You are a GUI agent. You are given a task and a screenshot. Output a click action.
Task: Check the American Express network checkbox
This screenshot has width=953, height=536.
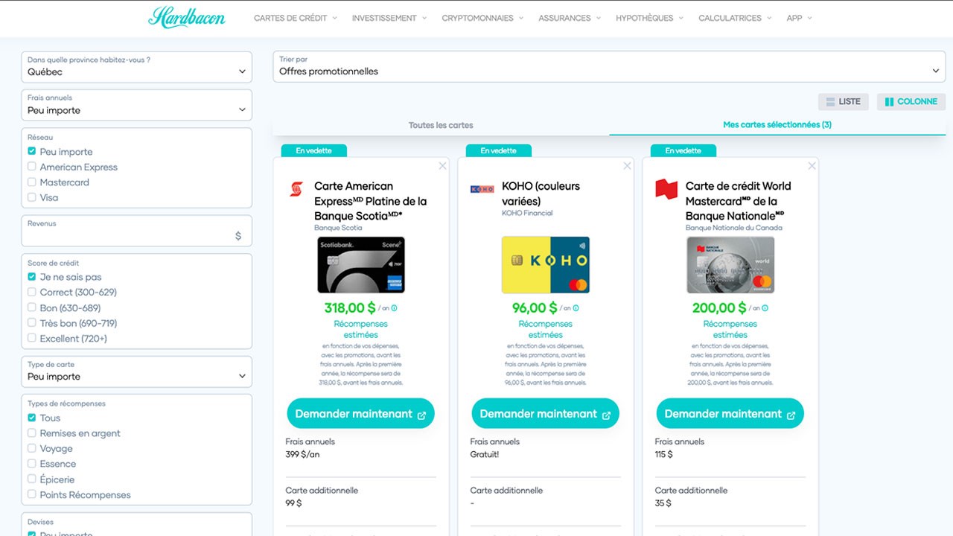click(x=32, y=167)
